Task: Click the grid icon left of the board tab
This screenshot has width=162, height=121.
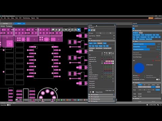Action: pyautogui.click(x=13, y=24)
